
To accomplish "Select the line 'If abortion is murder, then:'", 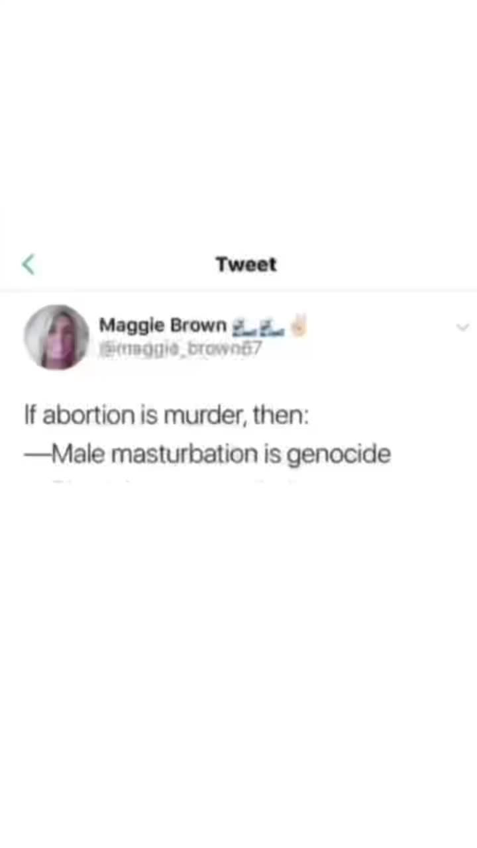I will [165, 416].
